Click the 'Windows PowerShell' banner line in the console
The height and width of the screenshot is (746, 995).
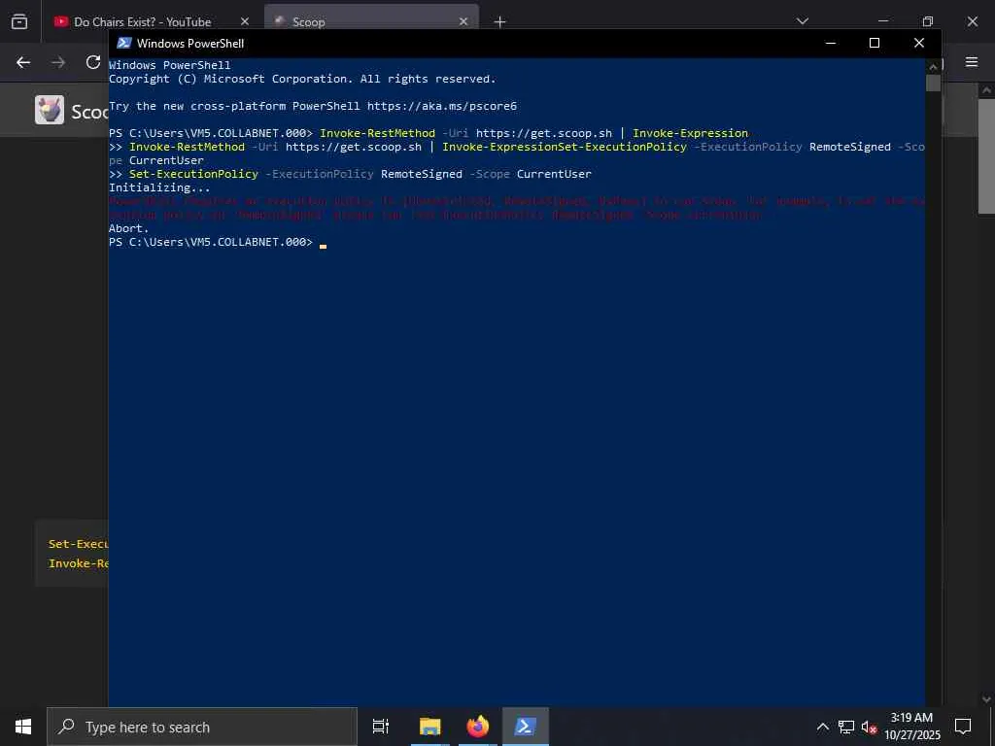click(169, 65)
